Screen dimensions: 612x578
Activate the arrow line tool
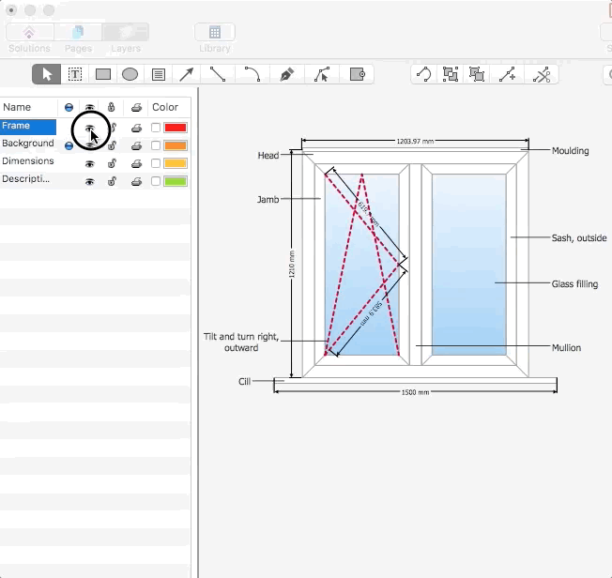[x=187, y=74]
